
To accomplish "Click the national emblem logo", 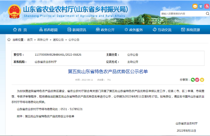I will click(x=14, y=11).
